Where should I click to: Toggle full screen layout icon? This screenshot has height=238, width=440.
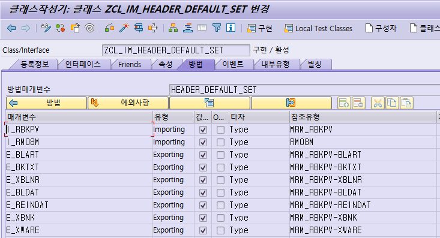[202, 28]
